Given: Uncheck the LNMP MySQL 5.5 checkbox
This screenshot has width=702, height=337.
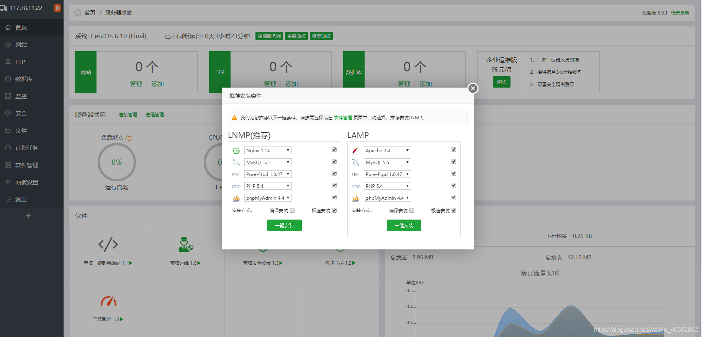Looking at the screenshot, I should [334, 161].
